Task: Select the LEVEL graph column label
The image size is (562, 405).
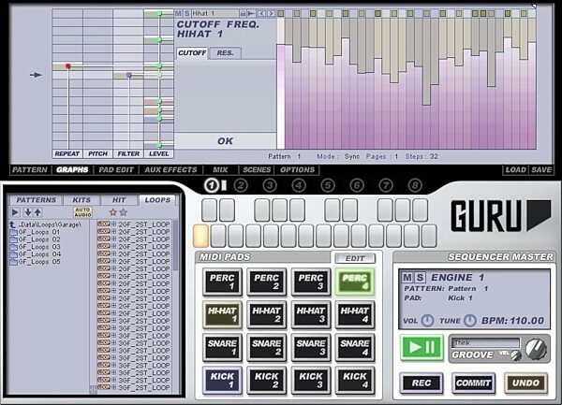Action: 159,153
